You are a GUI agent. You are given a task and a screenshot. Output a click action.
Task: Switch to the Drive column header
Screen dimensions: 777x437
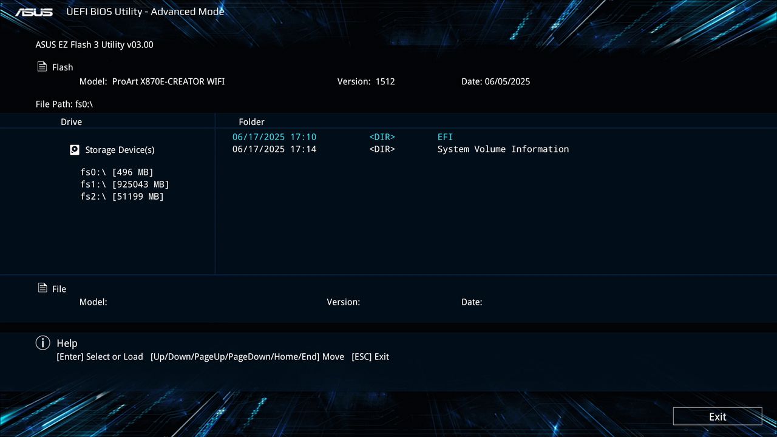click(x=71, y=121)
